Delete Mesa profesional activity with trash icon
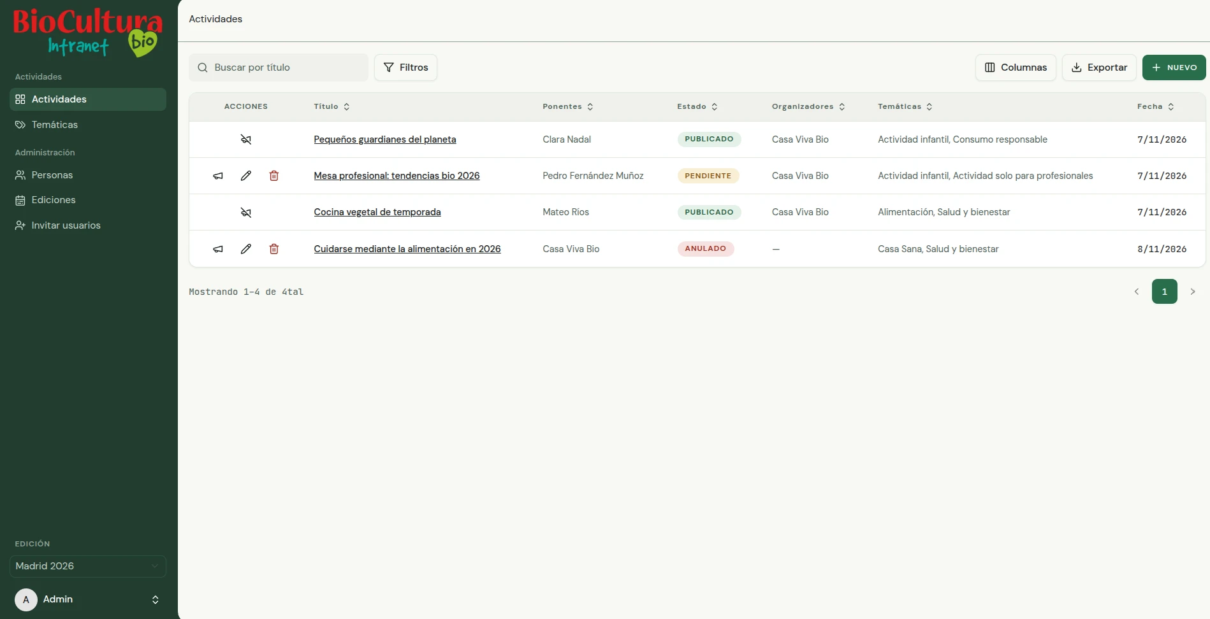 point(274,176)
